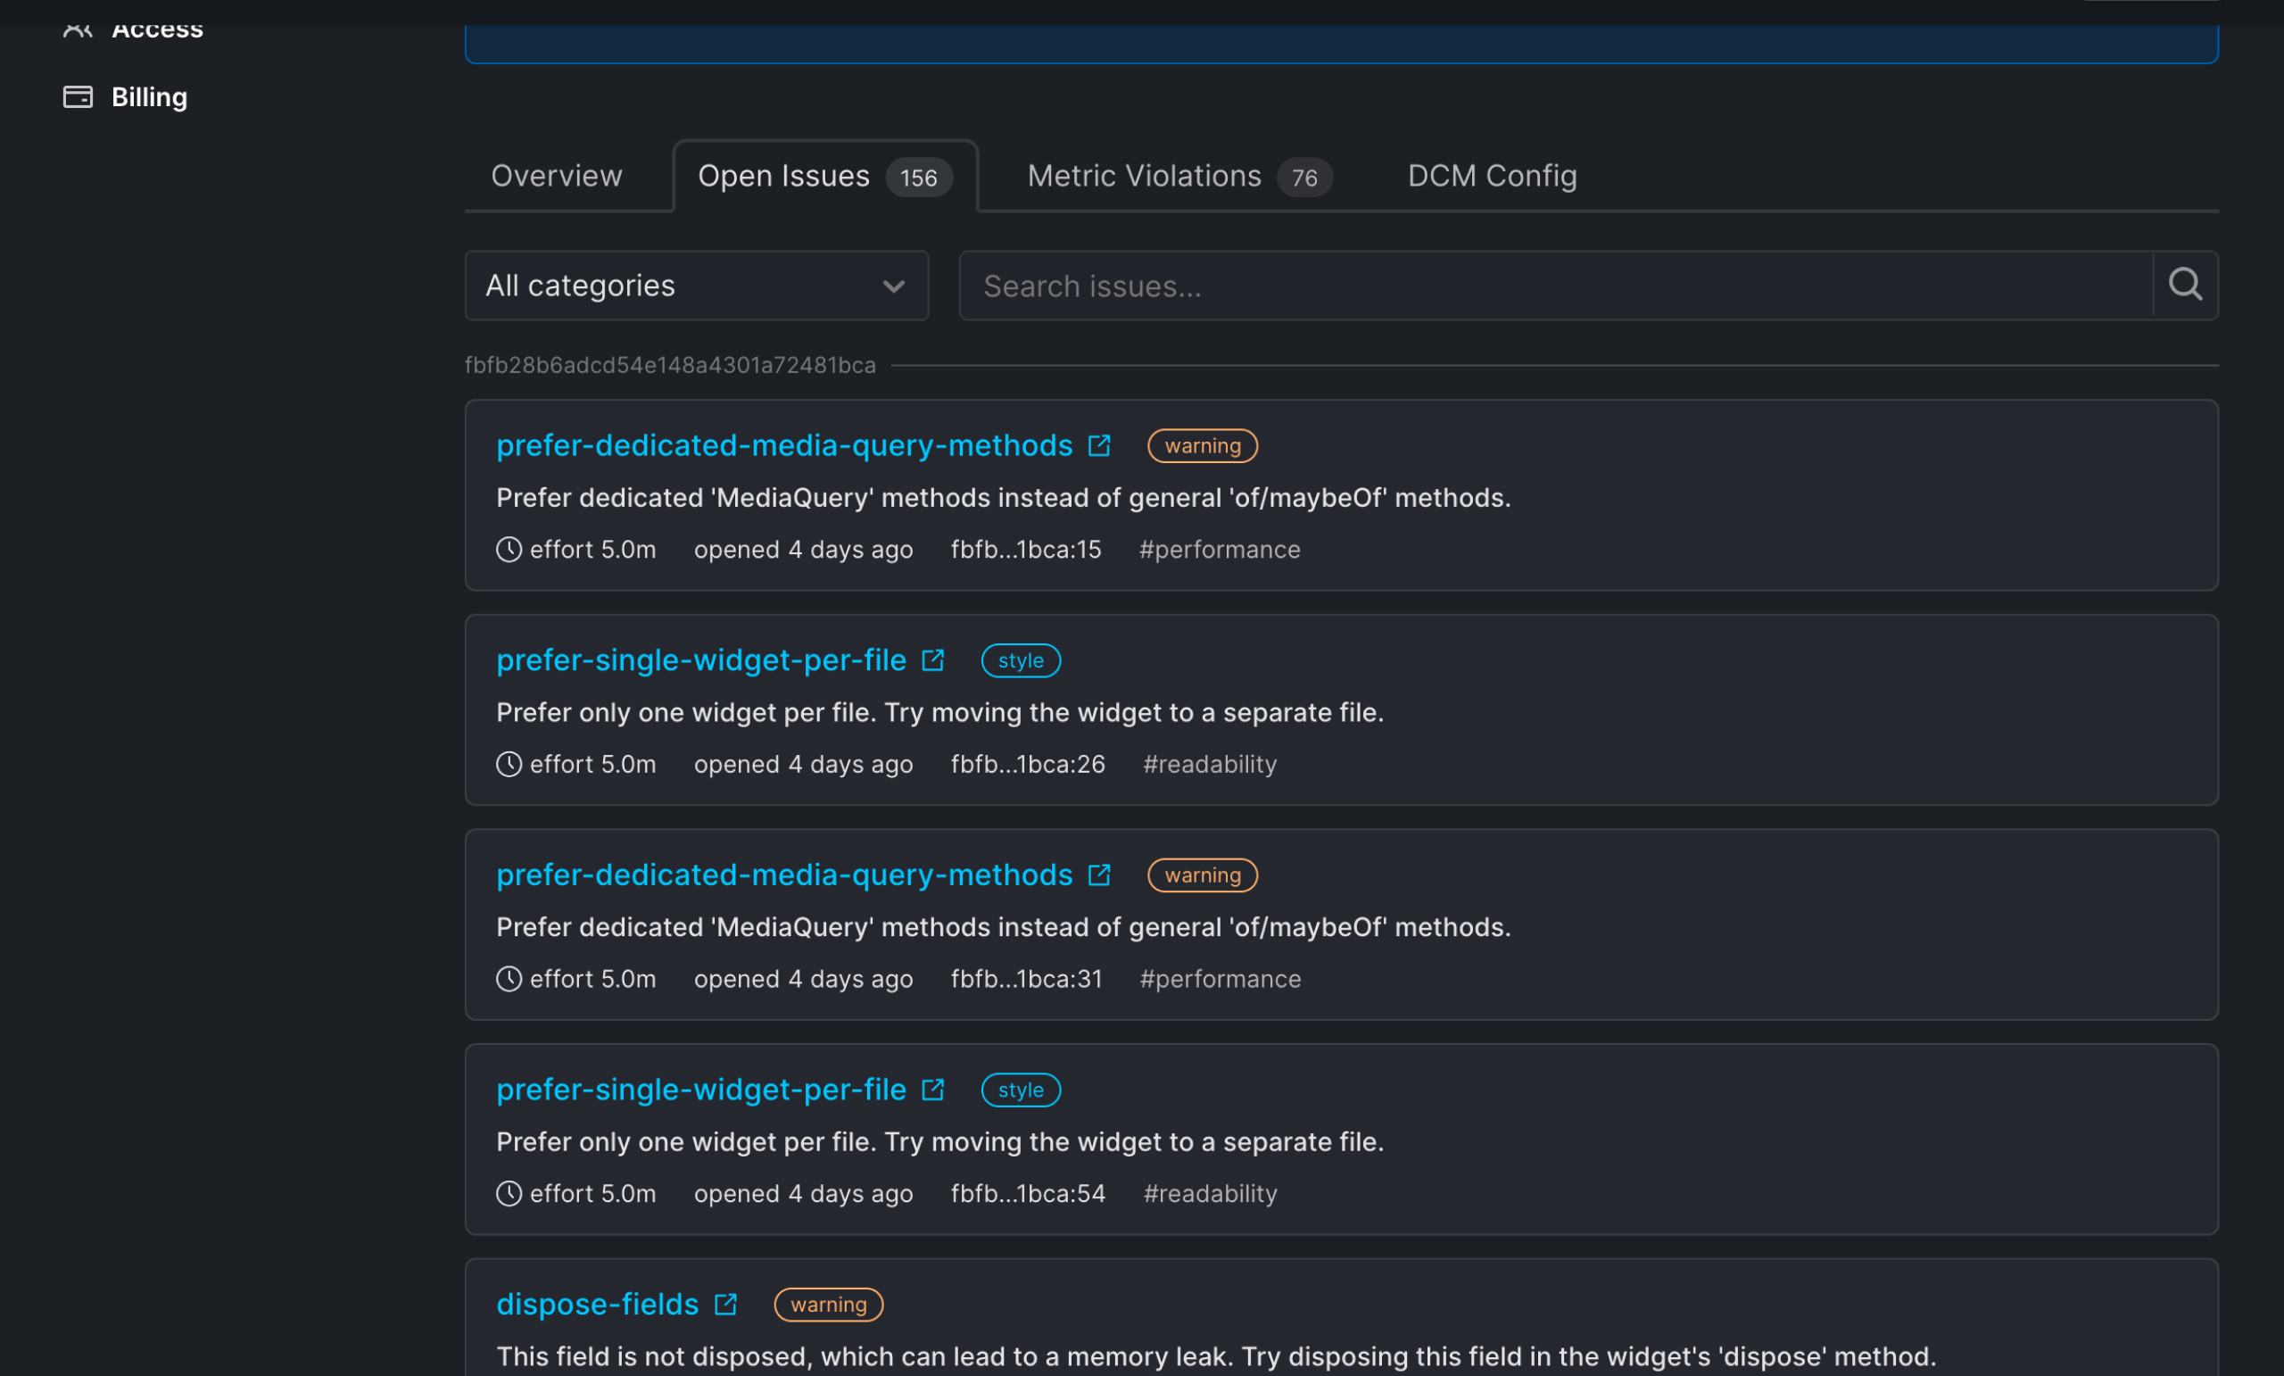Click the Search issues input field

1555,286
